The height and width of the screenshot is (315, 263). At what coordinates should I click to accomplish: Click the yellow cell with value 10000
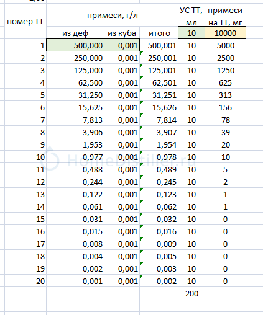(225, 33)
